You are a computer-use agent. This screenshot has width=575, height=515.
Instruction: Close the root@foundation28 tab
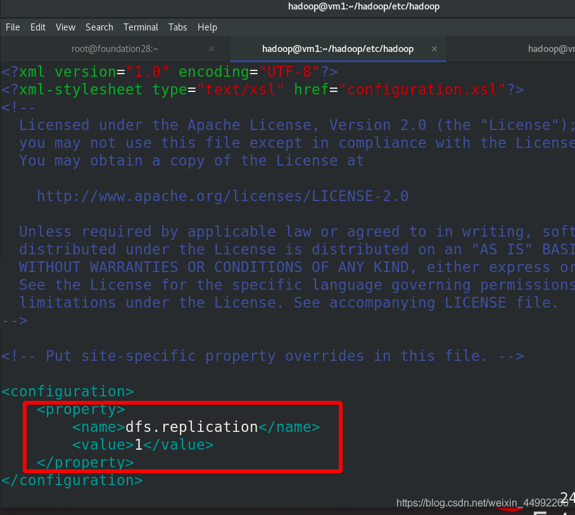click(x=212, y=49)
